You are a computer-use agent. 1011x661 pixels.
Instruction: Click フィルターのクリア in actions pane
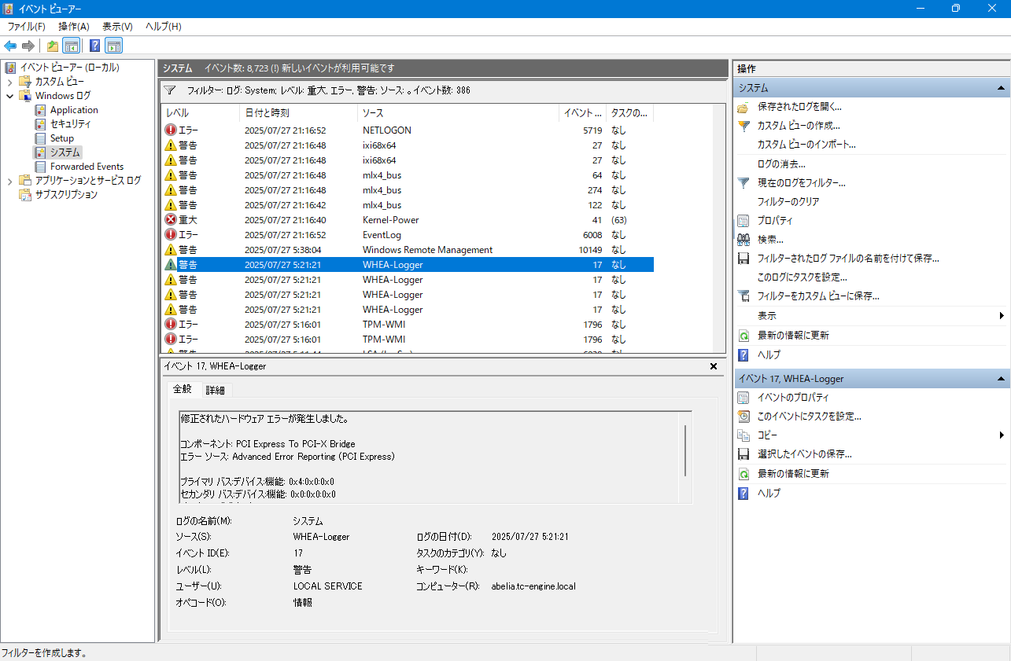pos(788,202)
